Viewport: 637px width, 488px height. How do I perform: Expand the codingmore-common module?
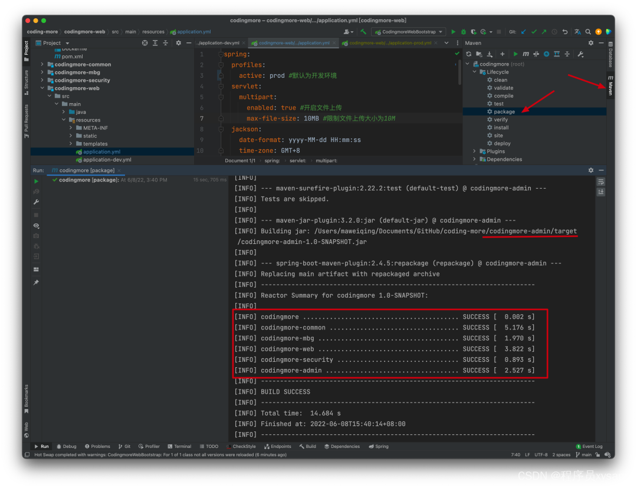42,65
